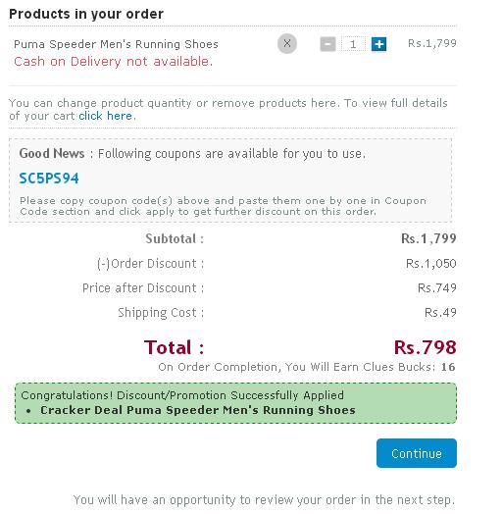Click the Order Discount value Rs.1,050
502x514 pixels.
coord(430,264)
